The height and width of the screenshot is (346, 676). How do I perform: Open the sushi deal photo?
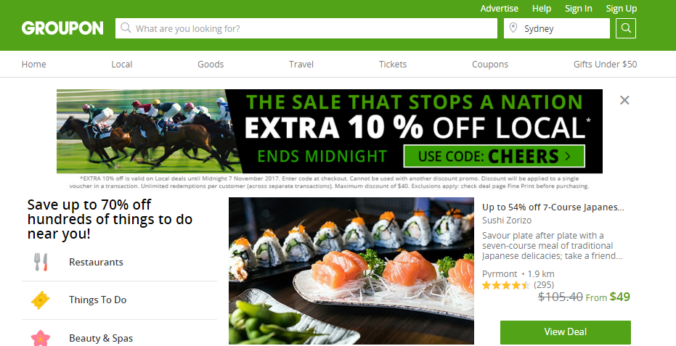(351, 271)
